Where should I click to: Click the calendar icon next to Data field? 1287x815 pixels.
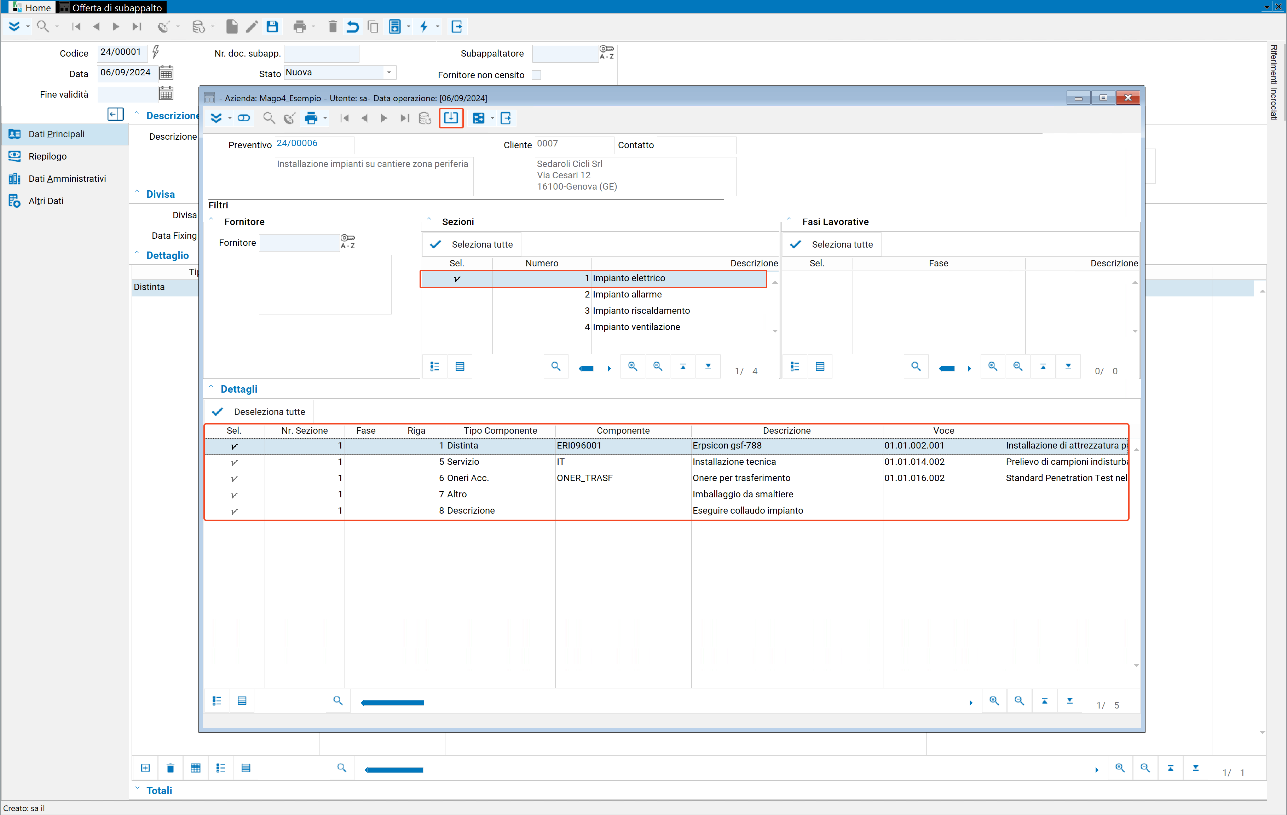(166, 73)
